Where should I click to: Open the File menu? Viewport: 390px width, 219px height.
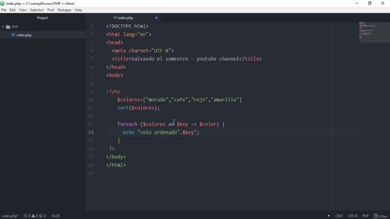pyautogui.click(x=4, y=10)
